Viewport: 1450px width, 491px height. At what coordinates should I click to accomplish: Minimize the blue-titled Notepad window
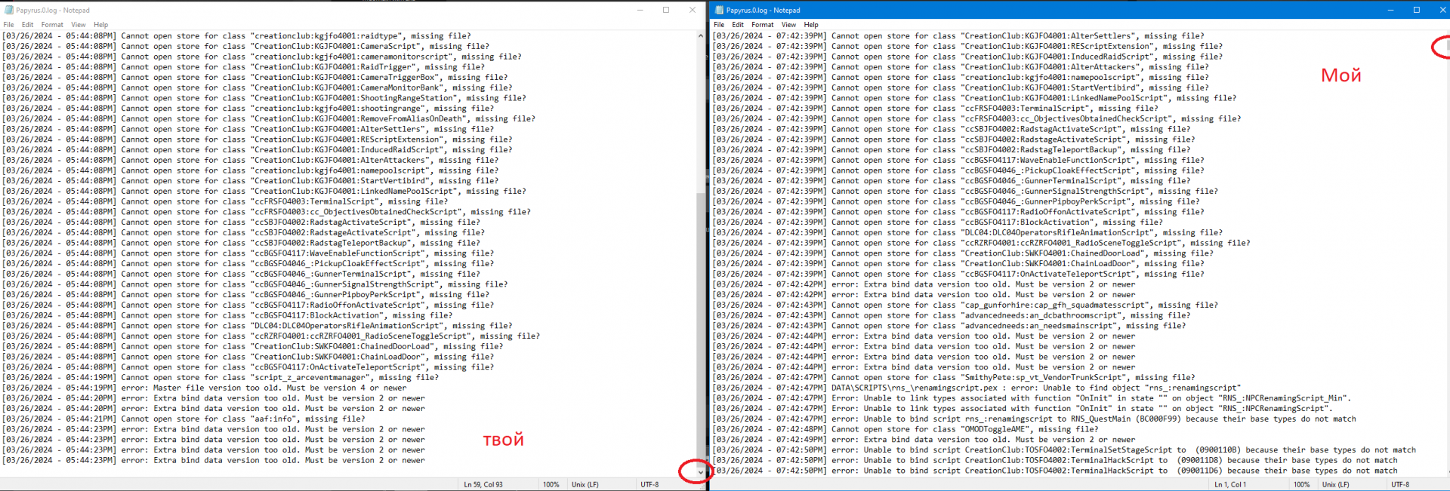[x=1390, y=11]
